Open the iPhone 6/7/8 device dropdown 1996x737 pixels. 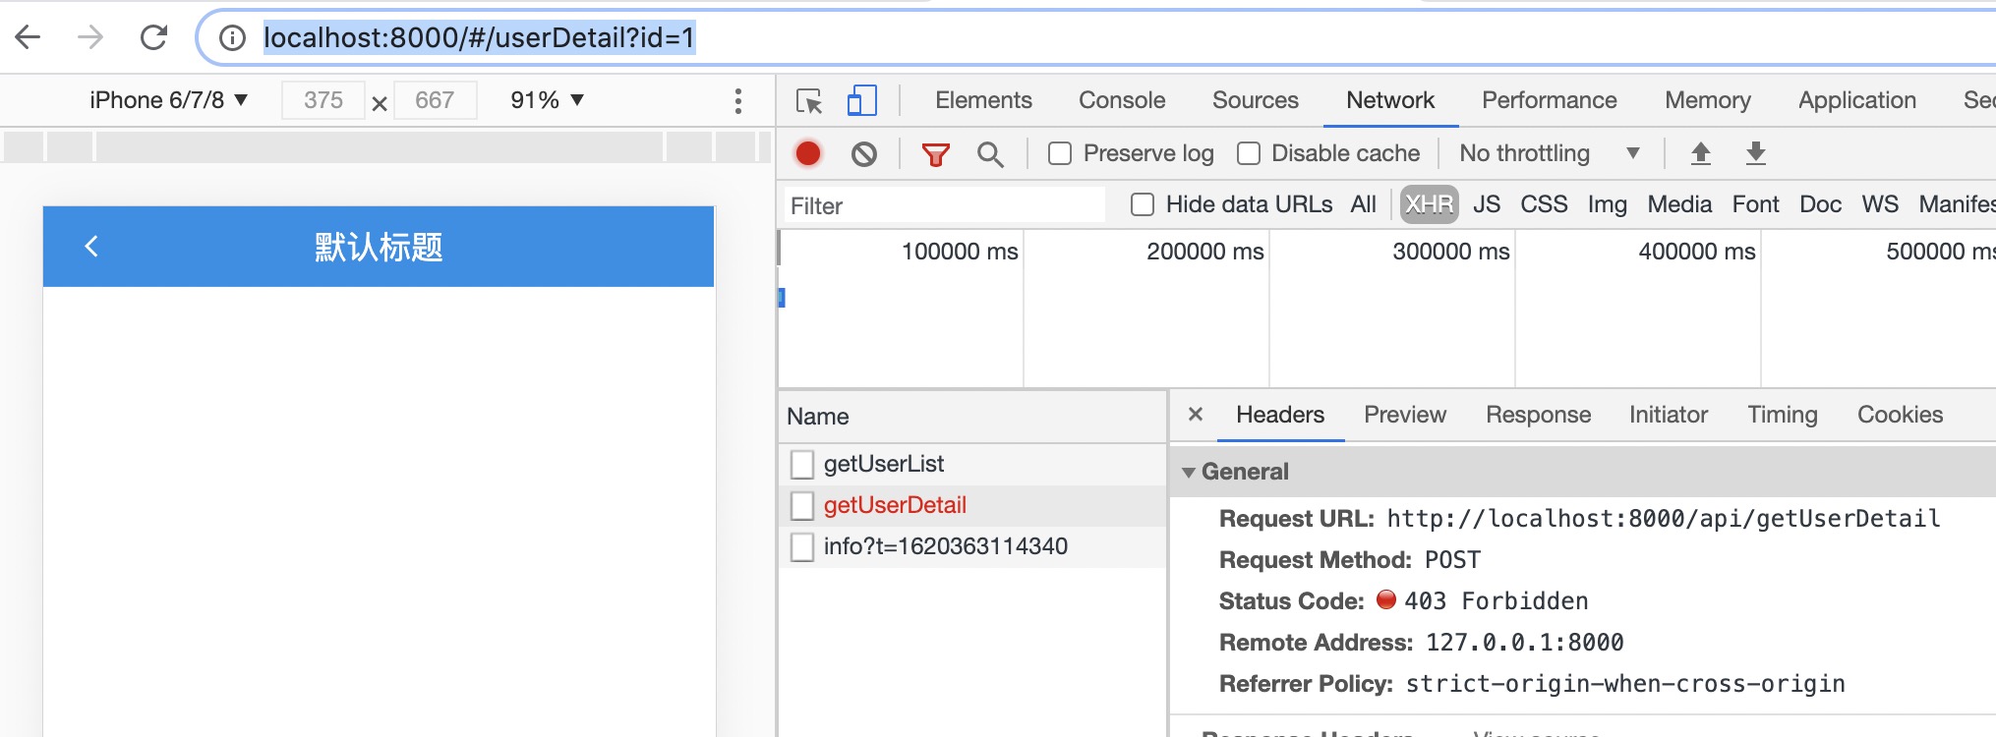(x=168, y=100)
